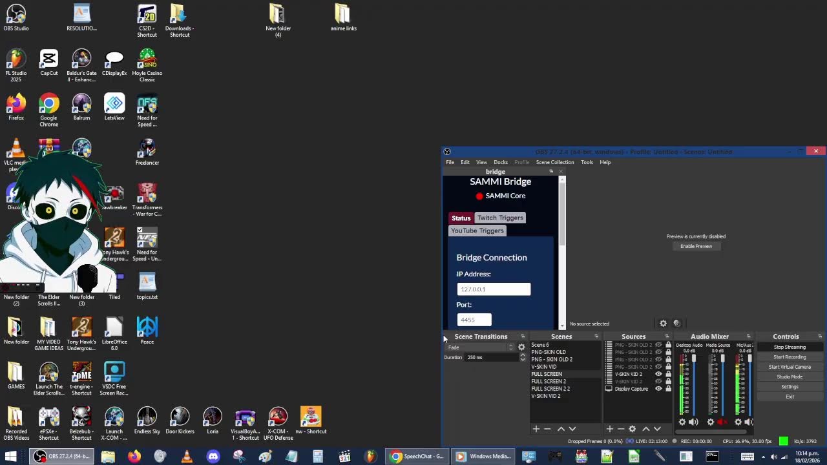
Task: Open the scene transition properties gear
Action: click(521, 347)
